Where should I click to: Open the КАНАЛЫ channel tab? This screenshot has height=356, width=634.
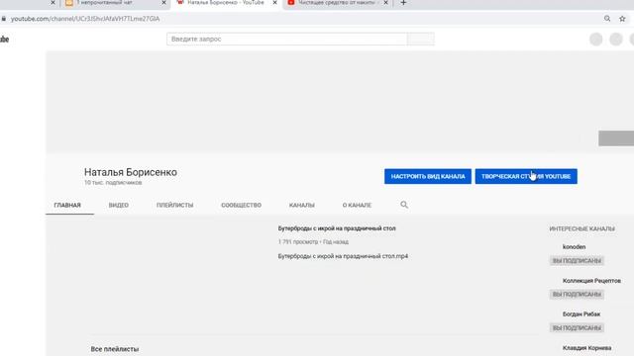point(301,205)
